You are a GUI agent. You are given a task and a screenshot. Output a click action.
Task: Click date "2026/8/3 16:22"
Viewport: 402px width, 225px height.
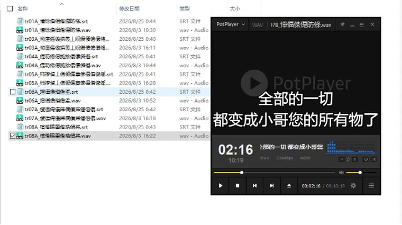coord(137,136)
